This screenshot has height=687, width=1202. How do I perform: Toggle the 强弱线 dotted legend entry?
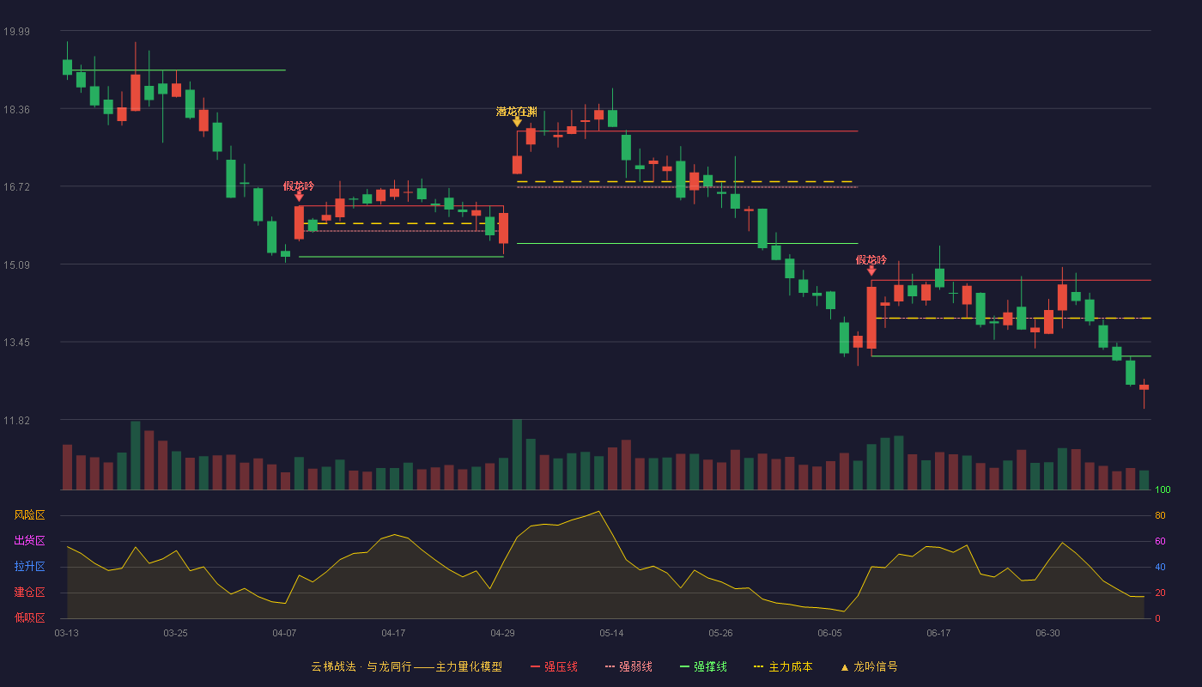(628, 666)
